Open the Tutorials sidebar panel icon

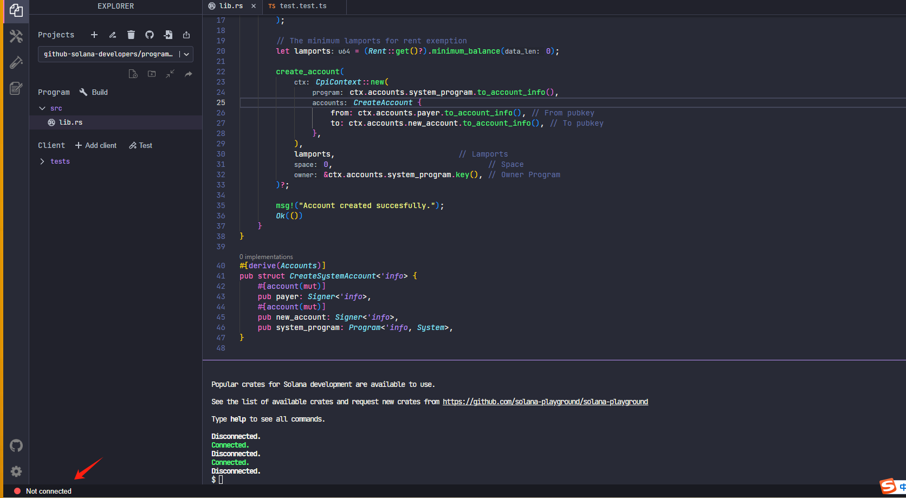[16, 88]
